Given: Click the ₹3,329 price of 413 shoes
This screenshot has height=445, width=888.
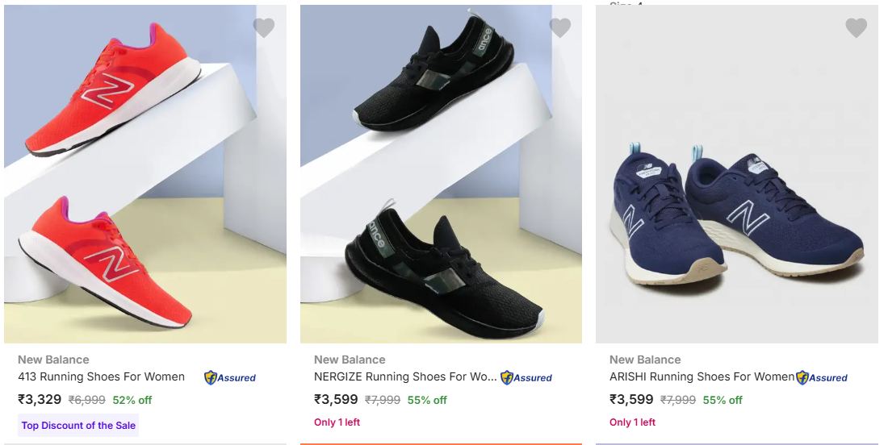Looking at the screenshot, I should pos(40,400).
